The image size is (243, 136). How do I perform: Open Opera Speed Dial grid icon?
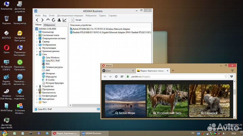click(x=122, y=77)
